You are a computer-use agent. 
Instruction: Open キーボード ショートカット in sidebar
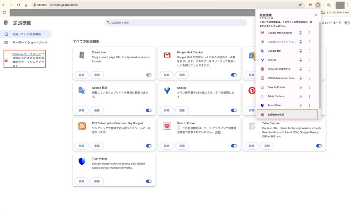click(x=26, y=42)
